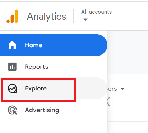Go to the Explore text label

36,88
